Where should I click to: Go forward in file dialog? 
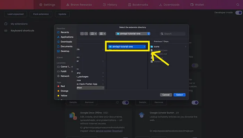click(x=86, y=34)
